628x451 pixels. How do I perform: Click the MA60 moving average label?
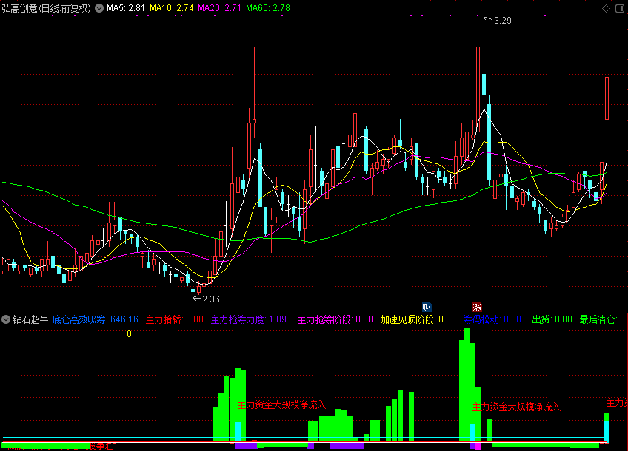click(x=267, y=9)
